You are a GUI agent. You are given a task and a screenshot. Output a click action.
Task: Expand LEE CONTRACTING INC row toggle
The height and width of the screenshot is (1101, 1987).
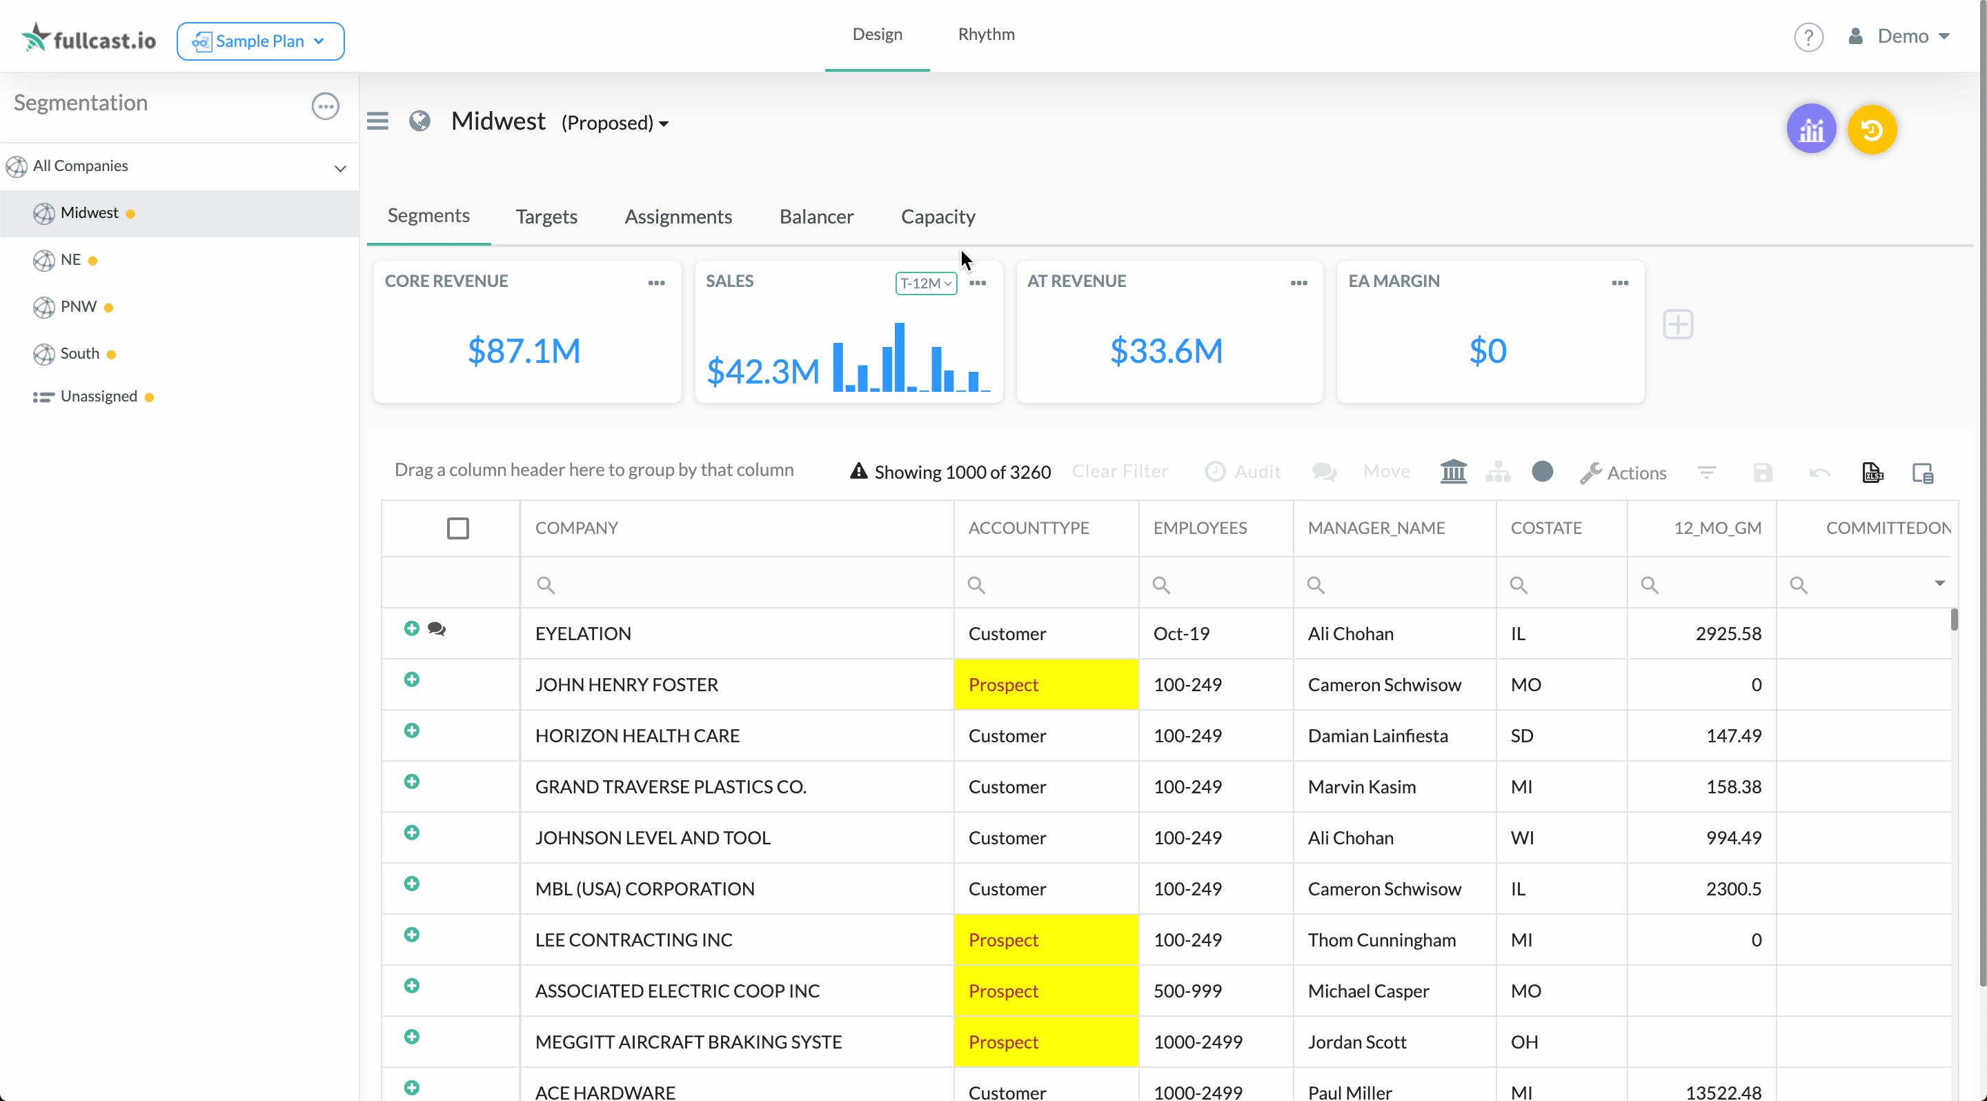click(411, 935)
